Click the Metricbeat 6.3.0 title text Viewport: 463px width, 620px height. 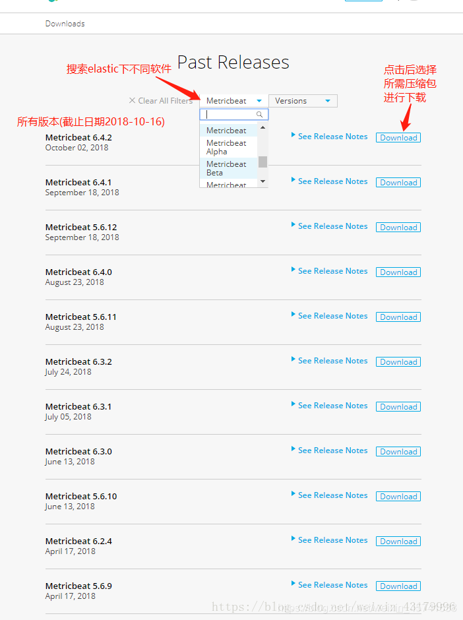point(78,452)
